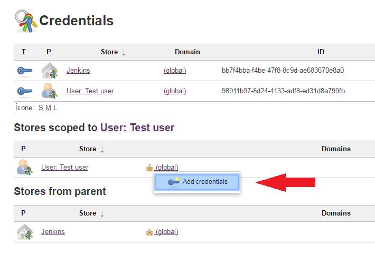Click the Credentials keys header icon
Viewport: 375px width, 264px height.
26,21
